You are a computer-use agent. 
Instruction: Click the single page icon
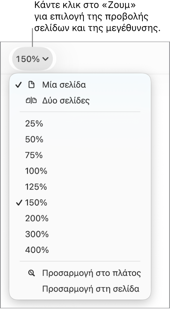tap(32, 85)
